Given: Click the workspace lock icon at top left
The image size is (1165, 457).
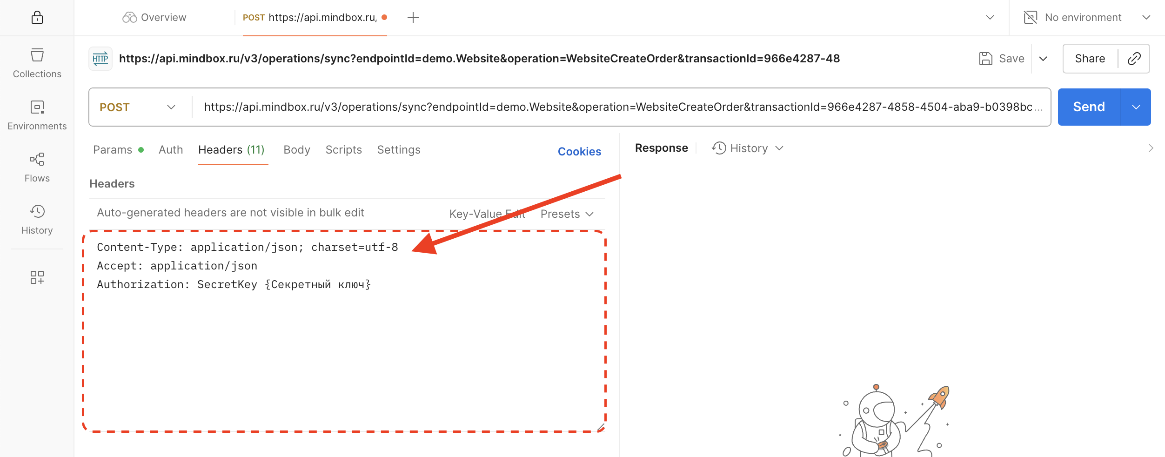Looking at the screenshot, I should tap(37, 17).
